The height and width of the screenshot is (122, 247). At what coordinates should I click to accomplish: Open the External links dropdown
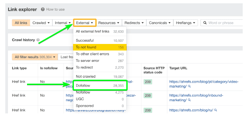tap(85, 23)
